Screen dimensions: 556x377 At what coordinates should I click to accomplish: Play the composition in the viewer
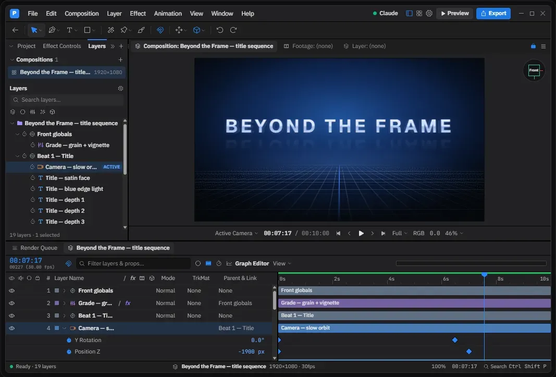(x=361, y=233)
